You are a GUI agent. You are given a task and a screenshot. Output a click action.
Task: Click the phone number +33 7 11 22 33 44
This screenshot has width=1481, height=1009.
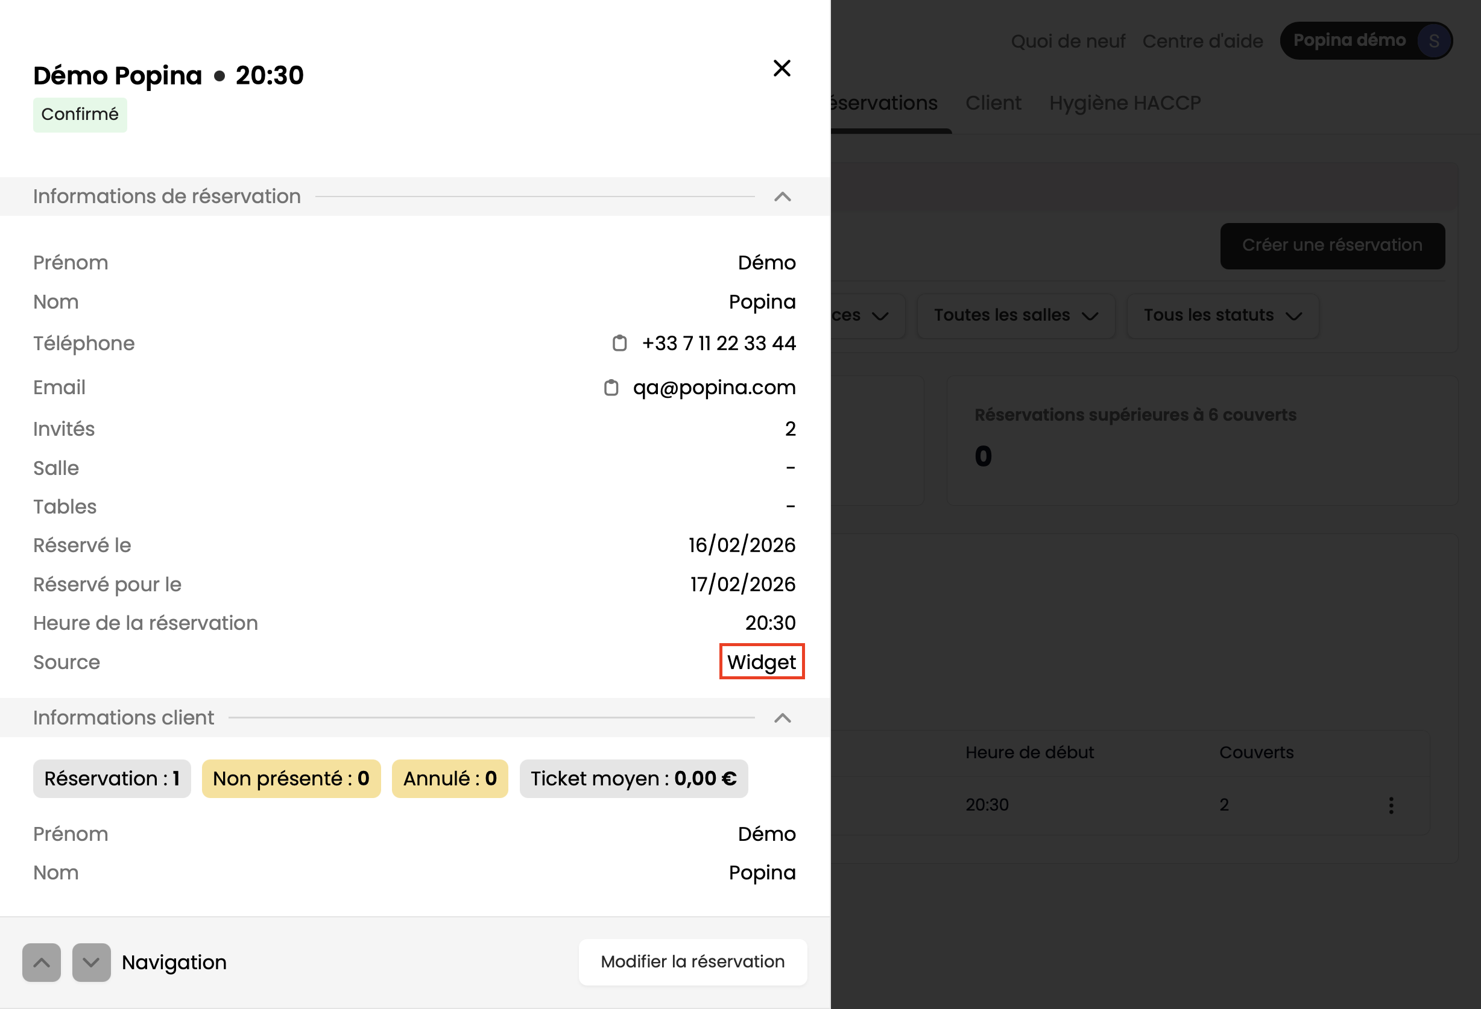coord(719,344)
